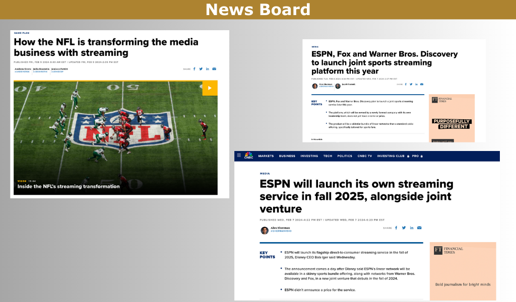Click the 'ESPN will launch its own streaming' headline
516x302 pixels.
click(x=356, y=196)
